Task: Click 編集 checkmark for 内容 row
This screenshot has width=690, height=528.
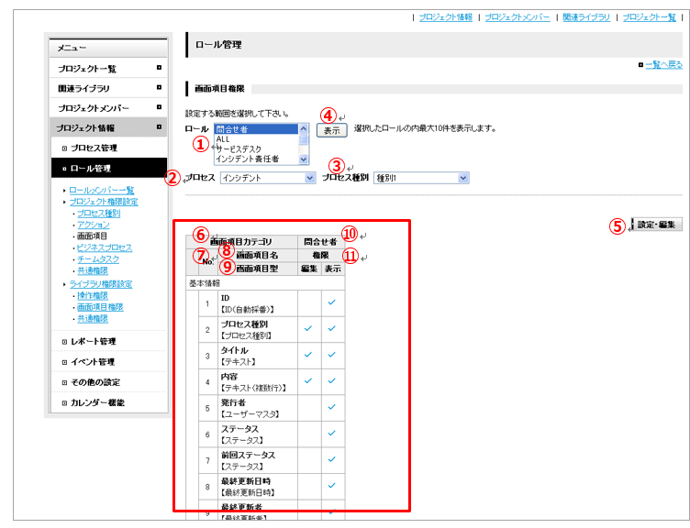Action: point(308,380)
